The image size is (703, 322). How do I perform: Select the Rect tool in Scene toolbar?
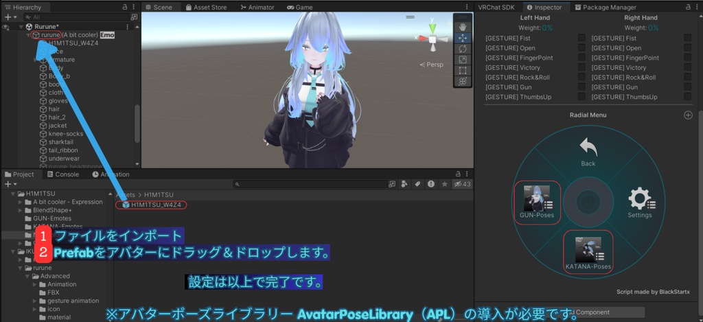tap(463, 71)
